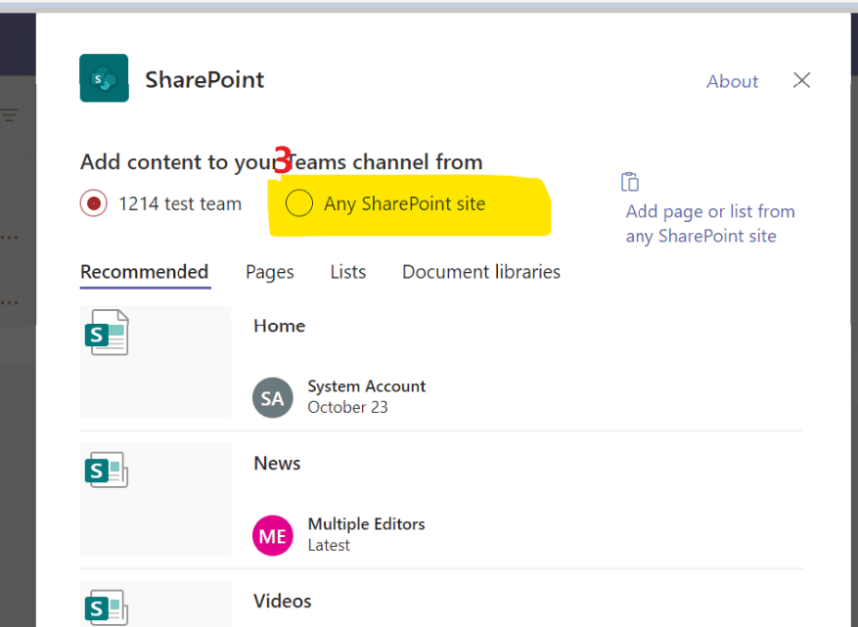The image size is (858, 627).
Task: Select the Videos page thumbnail
Action: 156,605
